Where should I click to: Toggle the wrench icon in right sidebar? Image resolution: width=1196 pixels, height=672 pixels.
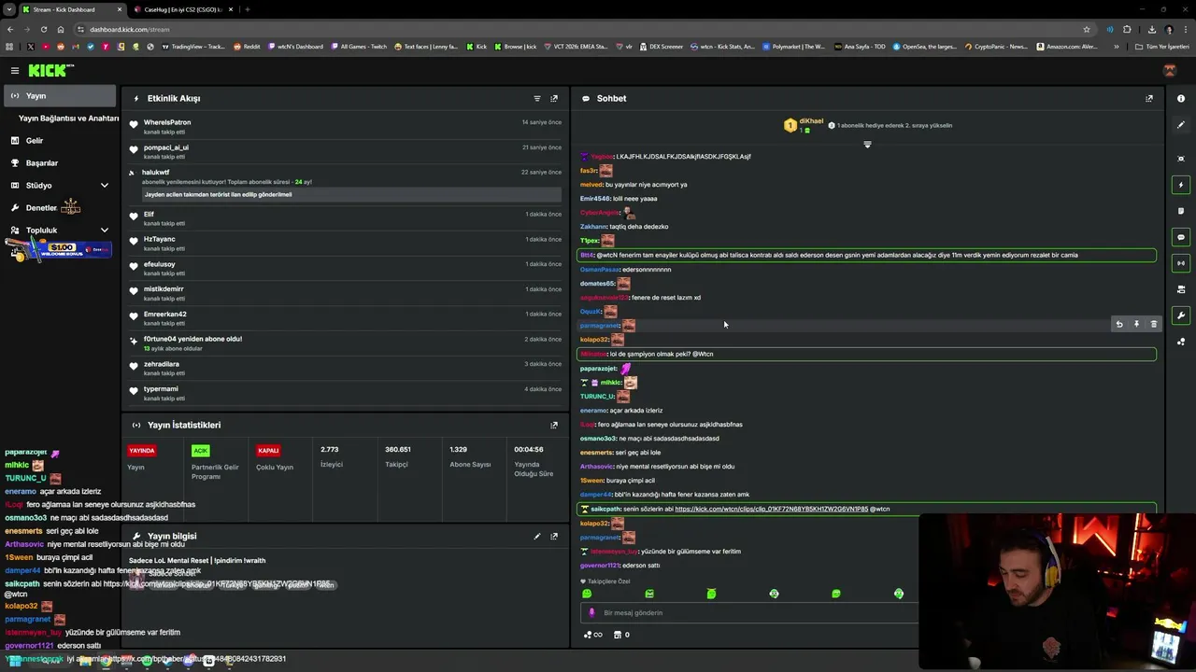pyautogui.click(x=1181, y=315)
